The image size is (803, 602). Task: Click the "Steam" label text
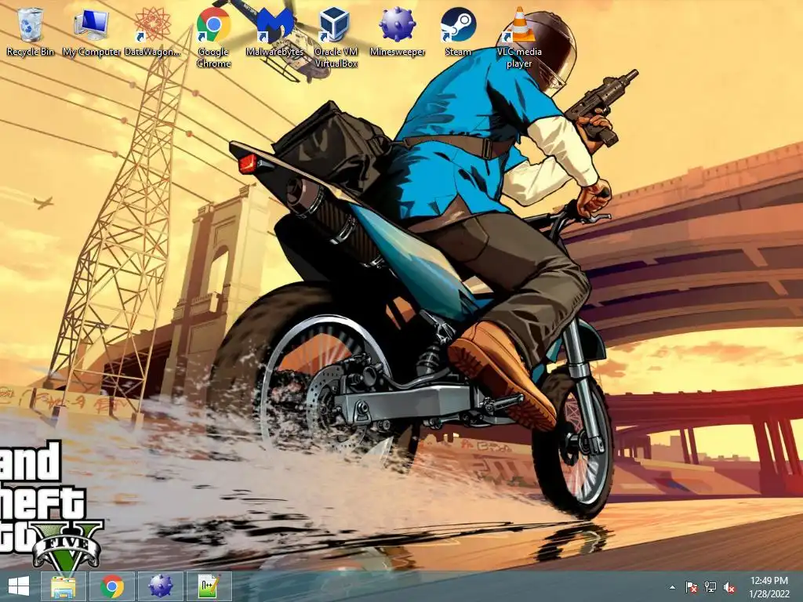click(458, 52)
